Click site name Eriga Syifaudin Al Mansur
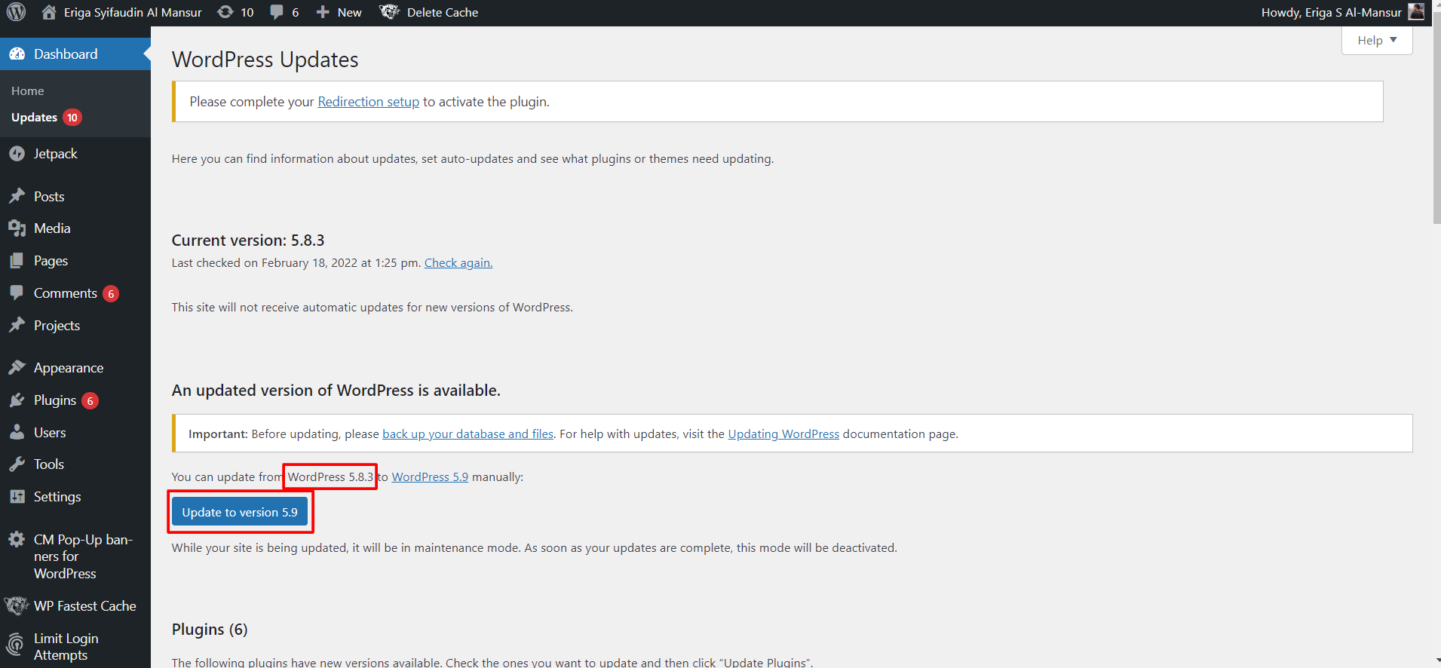The width and height of the screenshot is (1441, 668). [133, 12]
